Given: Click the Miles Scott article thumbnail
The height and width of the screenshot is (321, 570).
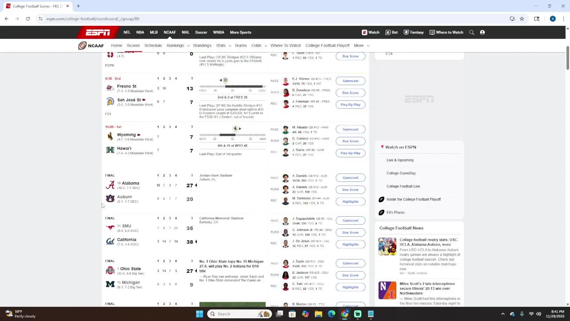Looking at the screenshot, I should click(x=387, y=290).
